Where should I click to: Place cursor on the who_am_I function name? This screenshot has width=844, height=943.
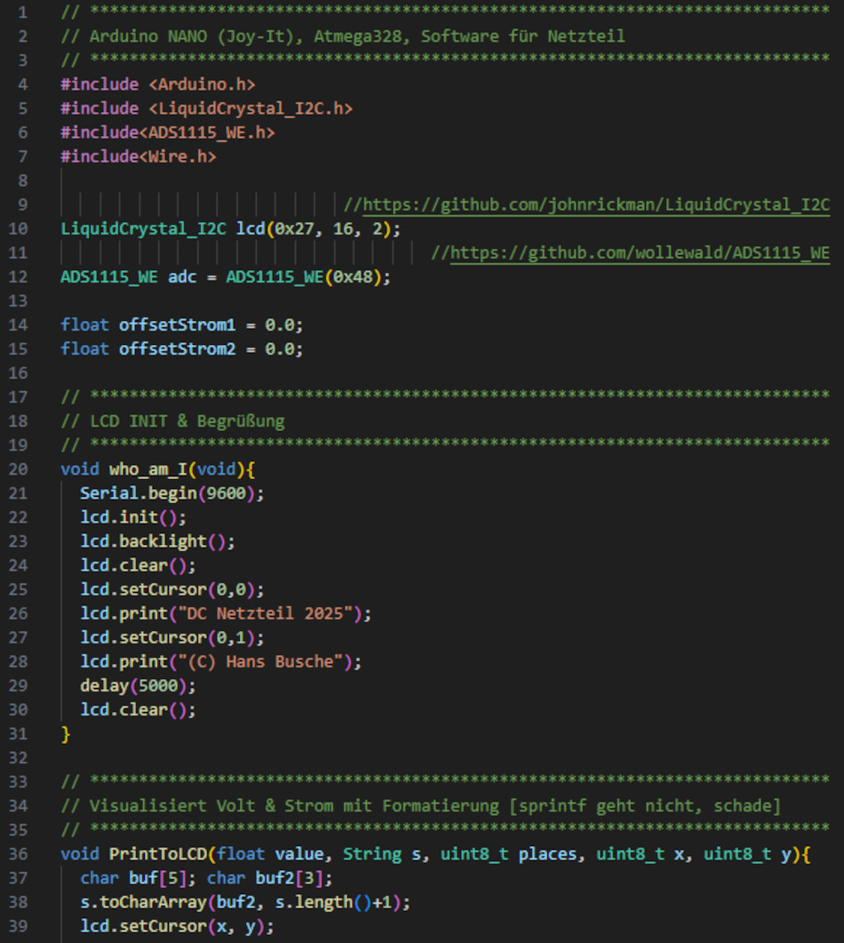coord(147,468)
